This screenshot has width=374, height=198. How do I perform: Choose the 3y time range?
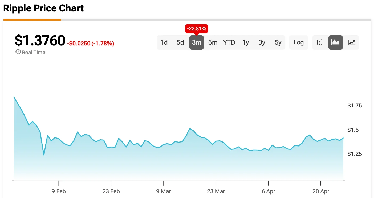point(262,42)
